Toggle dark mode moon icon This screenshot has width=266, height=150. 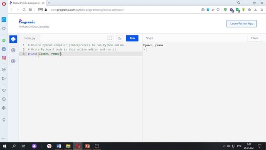click(x=120, y=38)
